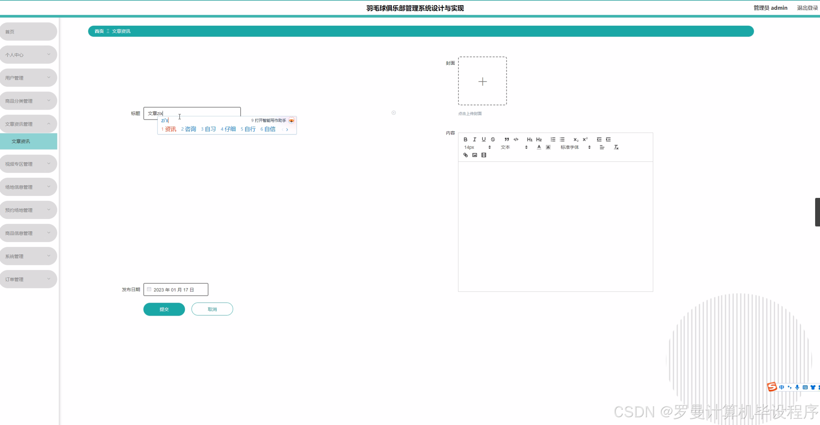Click the clear formatting icon

click(x=616, y=147)
